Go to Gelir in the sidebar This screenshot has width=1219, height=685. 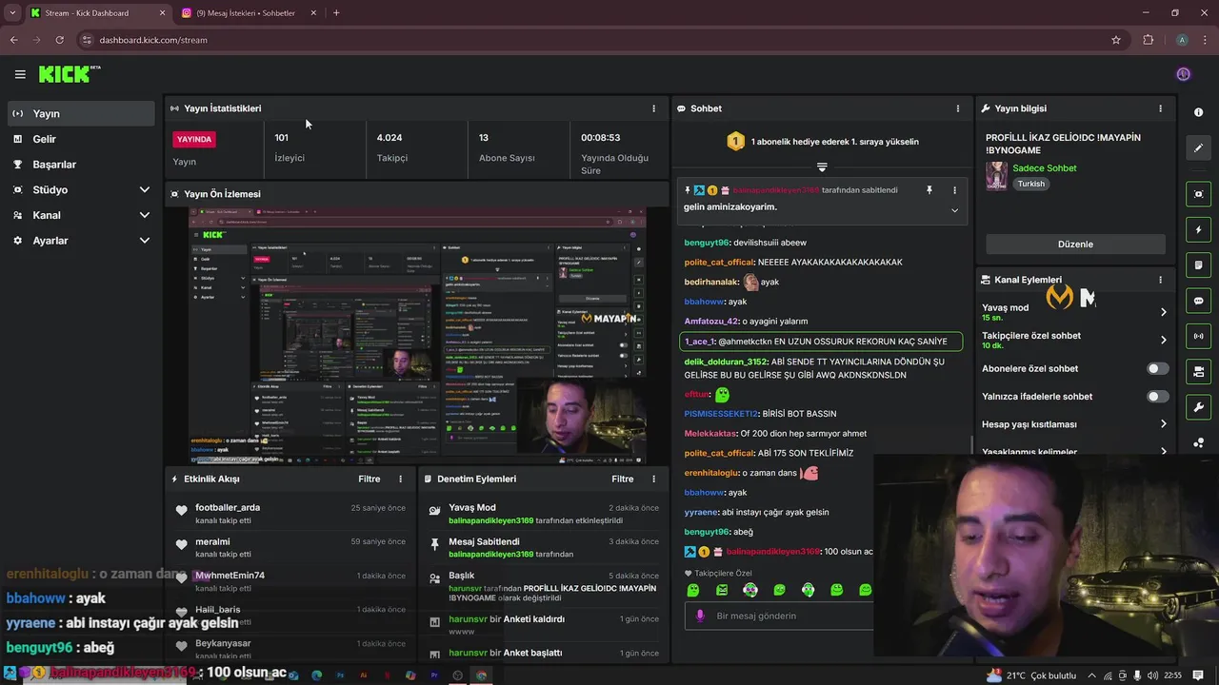pos(80,139)
